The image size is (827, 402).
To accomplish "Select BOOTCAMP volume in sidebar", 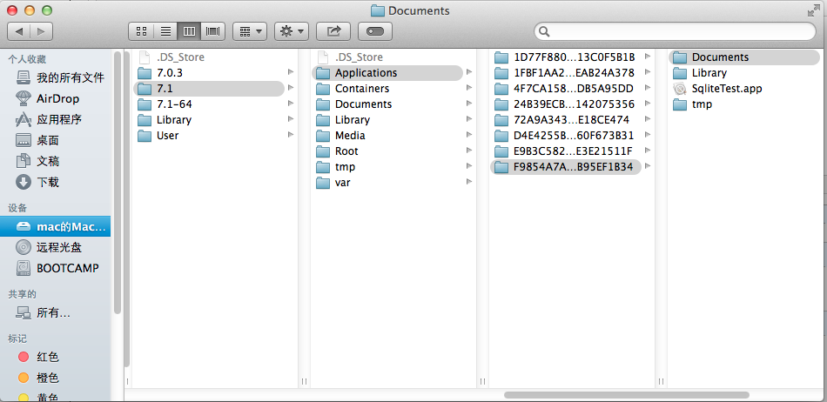I will point(56,268).
